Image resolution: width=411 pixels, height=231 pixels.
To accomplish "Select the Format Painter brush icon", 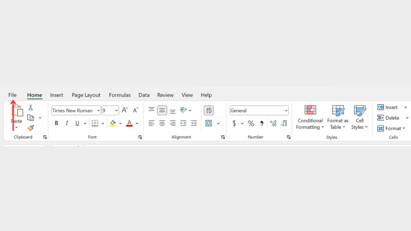I will pyautogui.click(x=31, y=128).
